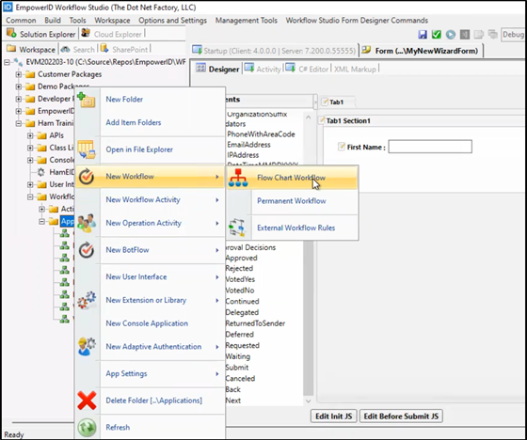The image size is (527, 440).
Task: Expand the Demo Packages tree node
Action: pos(19,86)
